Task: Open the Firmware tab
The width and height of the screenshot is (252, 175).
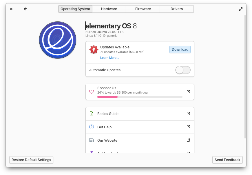Action: [143, 9]
